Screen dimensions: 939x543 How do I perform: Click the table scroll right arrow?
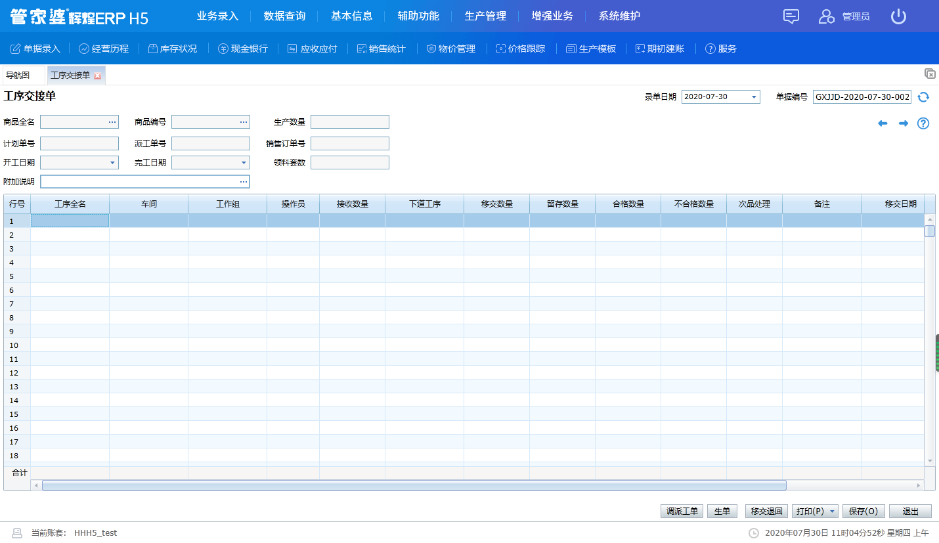pyautogui.click(x=919, y=485)
